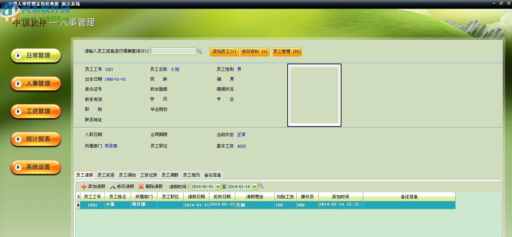Click the 修改资料[*] button to edit employee info
This screenshot has height=237, width=512.
[255, 52]
